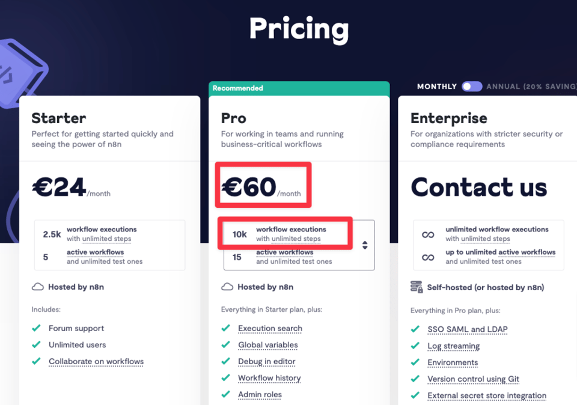
Task: Open the Collaborate on workflows link
Action: [96, 362]
